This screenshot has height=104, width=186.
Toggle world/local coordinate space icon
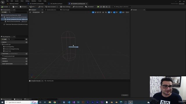(103, 12)
